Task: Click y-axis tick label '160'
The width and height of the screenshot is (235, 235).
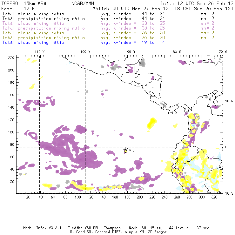Action: (x=11, y=95)
